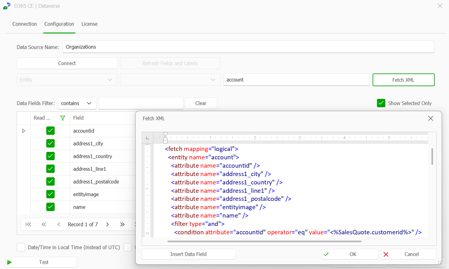
Task: Clear the data fields filter
Action: 201,103
